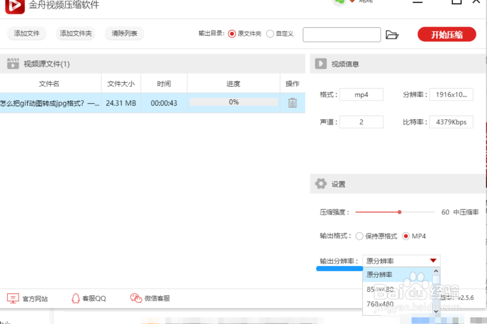Click the output directory input field
The height and width of the screenshot is (324, 487).
(341, 34)
